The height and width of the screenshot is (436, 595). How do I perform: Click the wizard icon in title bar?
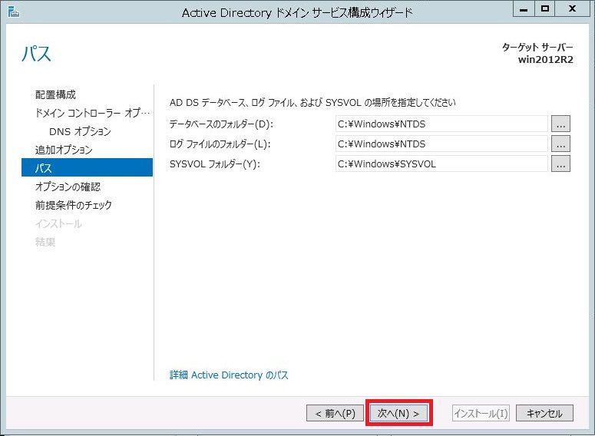coord(13,12)
